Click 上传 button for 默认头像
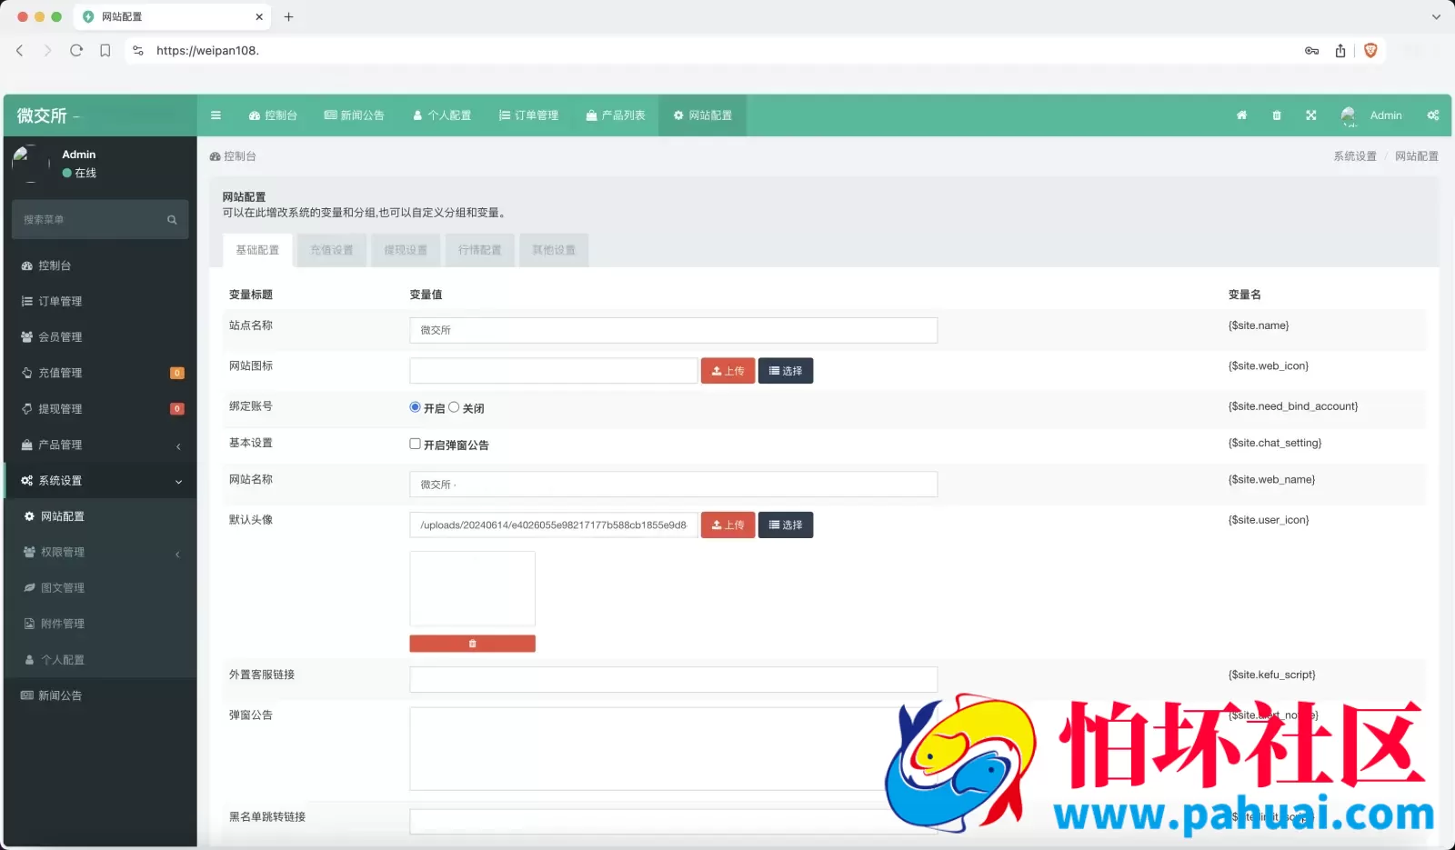 point(727,525)
